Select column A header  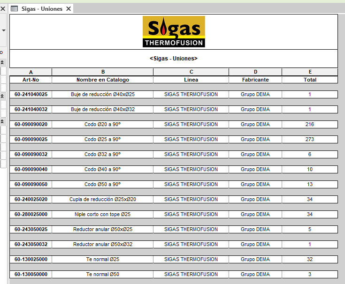(31, 72)
